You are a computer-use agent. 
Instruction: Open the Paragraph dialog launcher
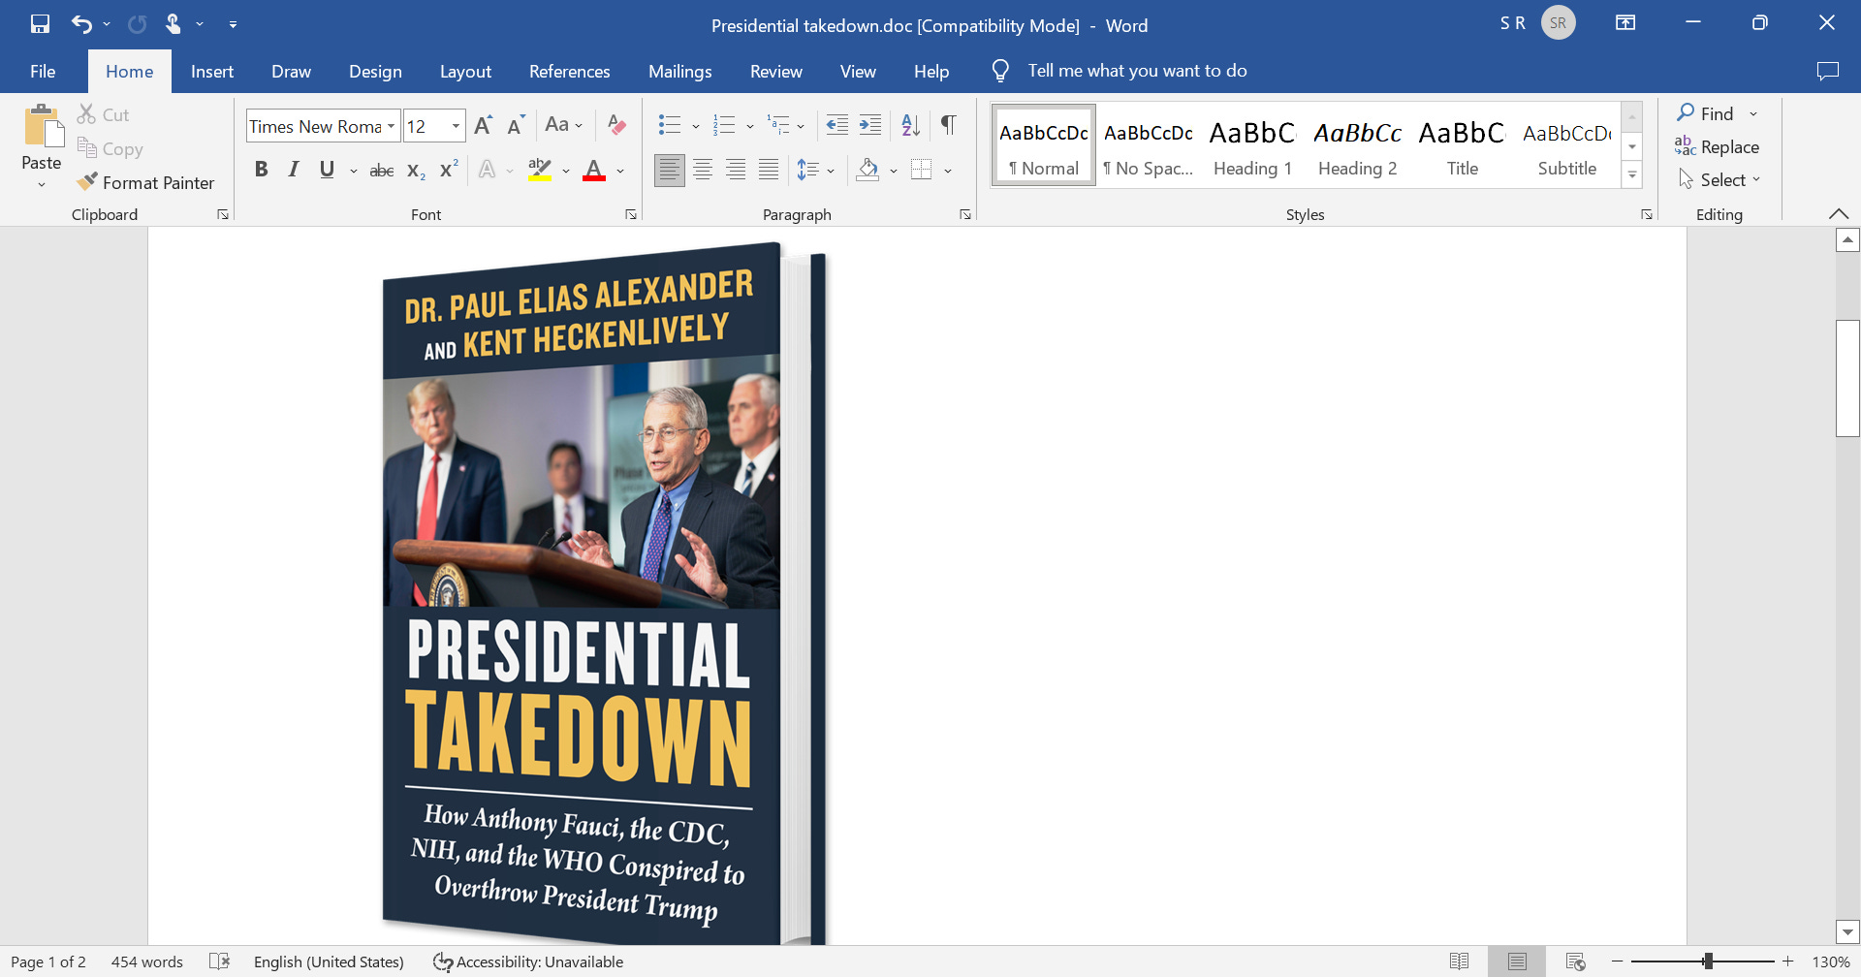tap(965, 214)
